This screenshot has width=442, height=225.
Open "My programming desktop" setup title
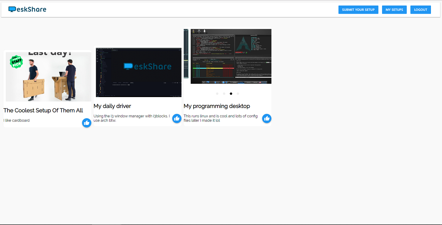pyautogui.click(x=217, y=106)
